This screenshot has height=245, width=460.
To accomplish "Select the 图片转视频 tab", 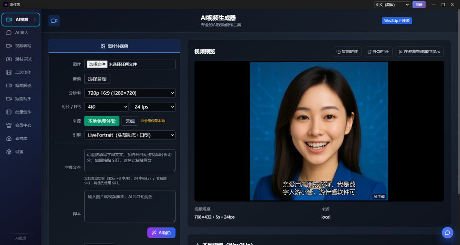I will pos(114,46).
